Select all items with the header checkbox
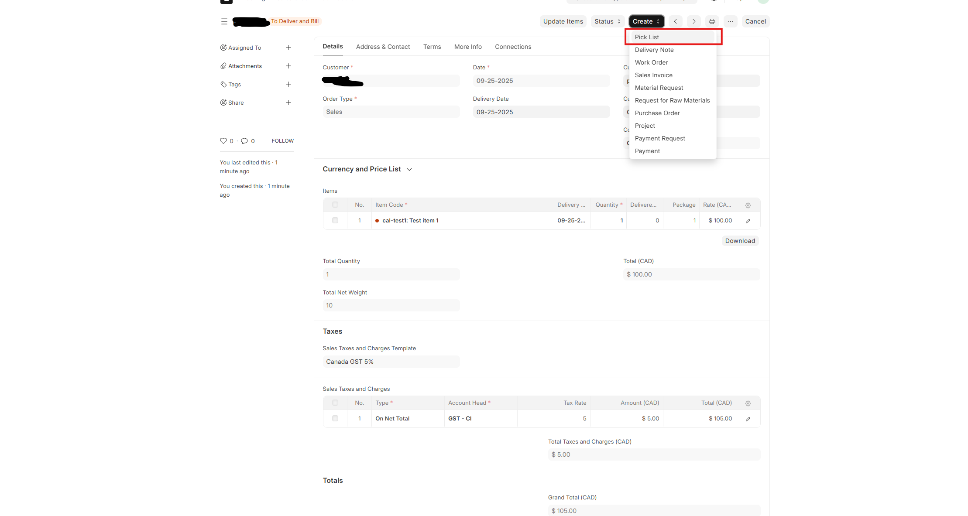 (335, 205)
